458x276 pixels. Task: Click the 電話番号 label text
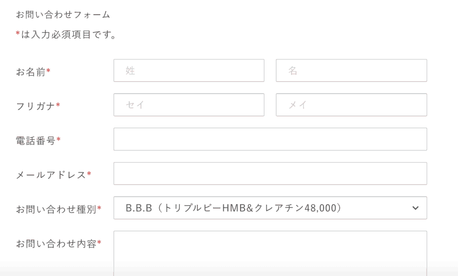tap(35, 141)
